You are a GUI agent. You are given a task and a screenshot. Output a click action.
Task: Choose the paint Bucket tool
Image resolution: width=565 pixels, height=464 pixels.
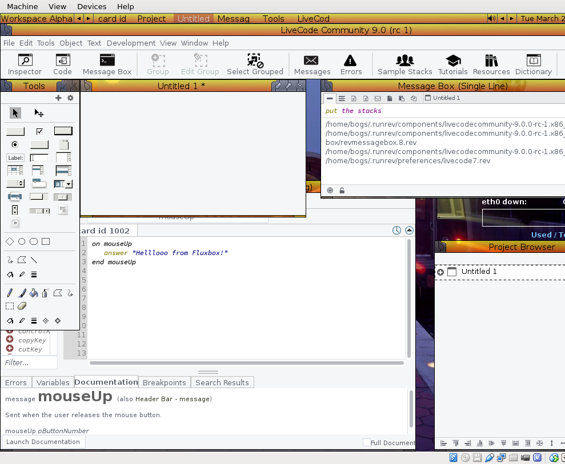(33, 293)
